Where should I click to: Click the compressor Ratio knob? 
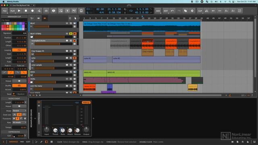click(x=62, y=130)
